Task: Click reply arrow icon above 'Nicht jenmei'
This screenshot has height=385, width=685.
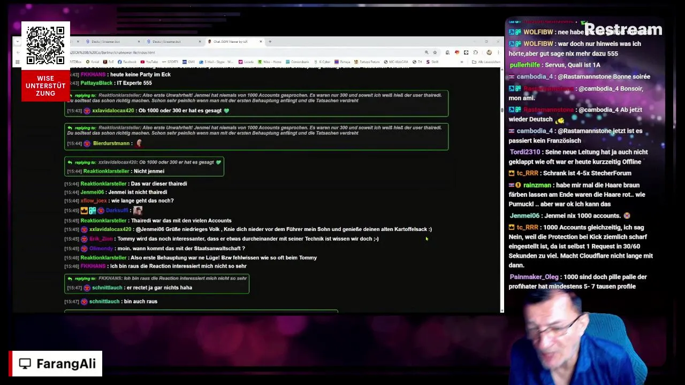Action: coord(70,162)
